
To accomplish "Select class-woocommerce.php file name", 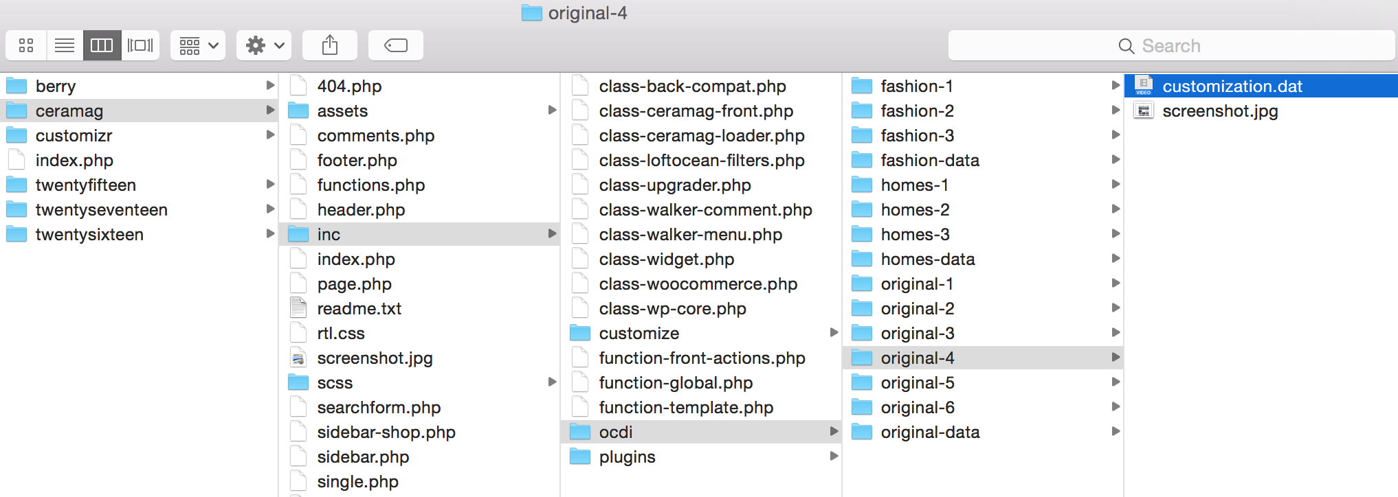I will tap(698, 284).
